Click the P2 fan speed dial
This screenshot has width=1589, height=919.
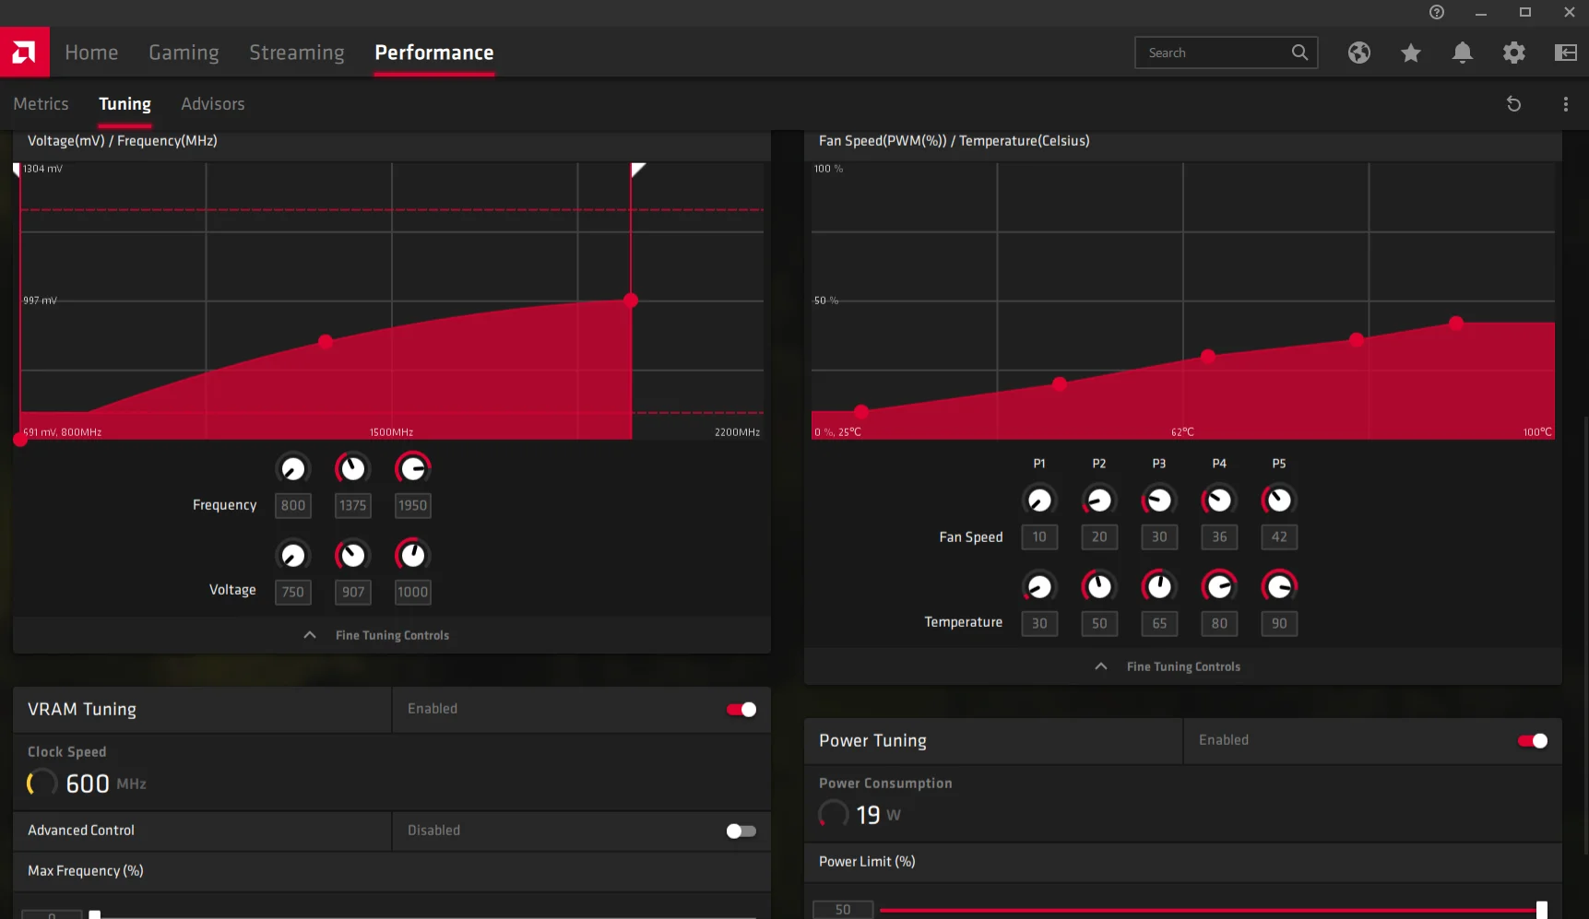pos(1099,501)
